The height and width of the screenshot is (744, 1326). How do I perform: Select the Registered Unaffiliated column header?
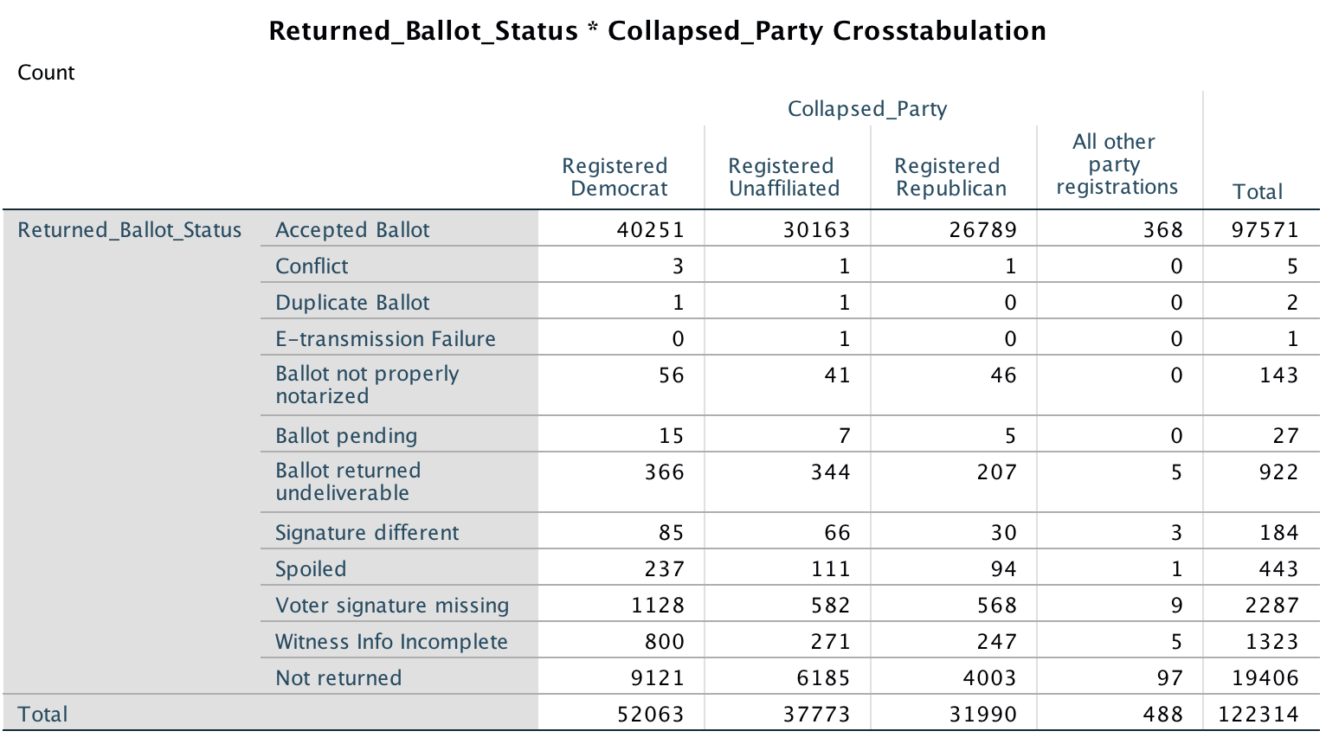(x=784, y=177)
